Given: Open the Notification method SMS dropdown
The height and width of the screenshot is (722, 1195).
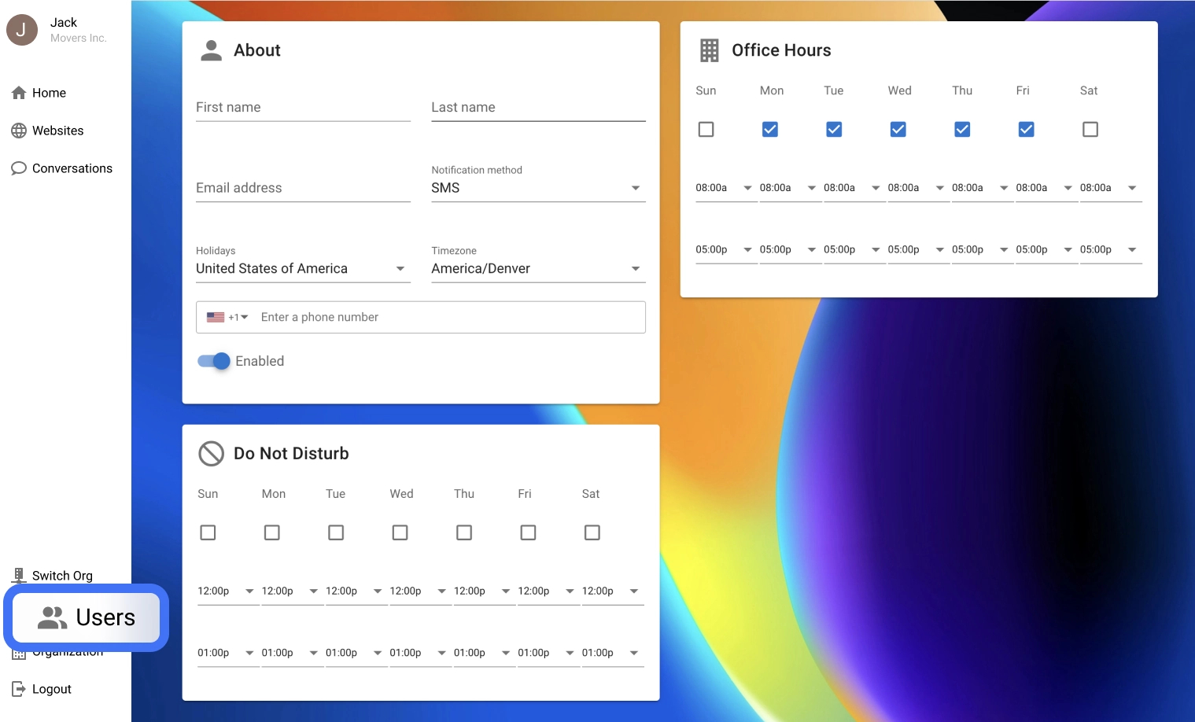Looking at the screenshot, I should (x=538, y=188).
